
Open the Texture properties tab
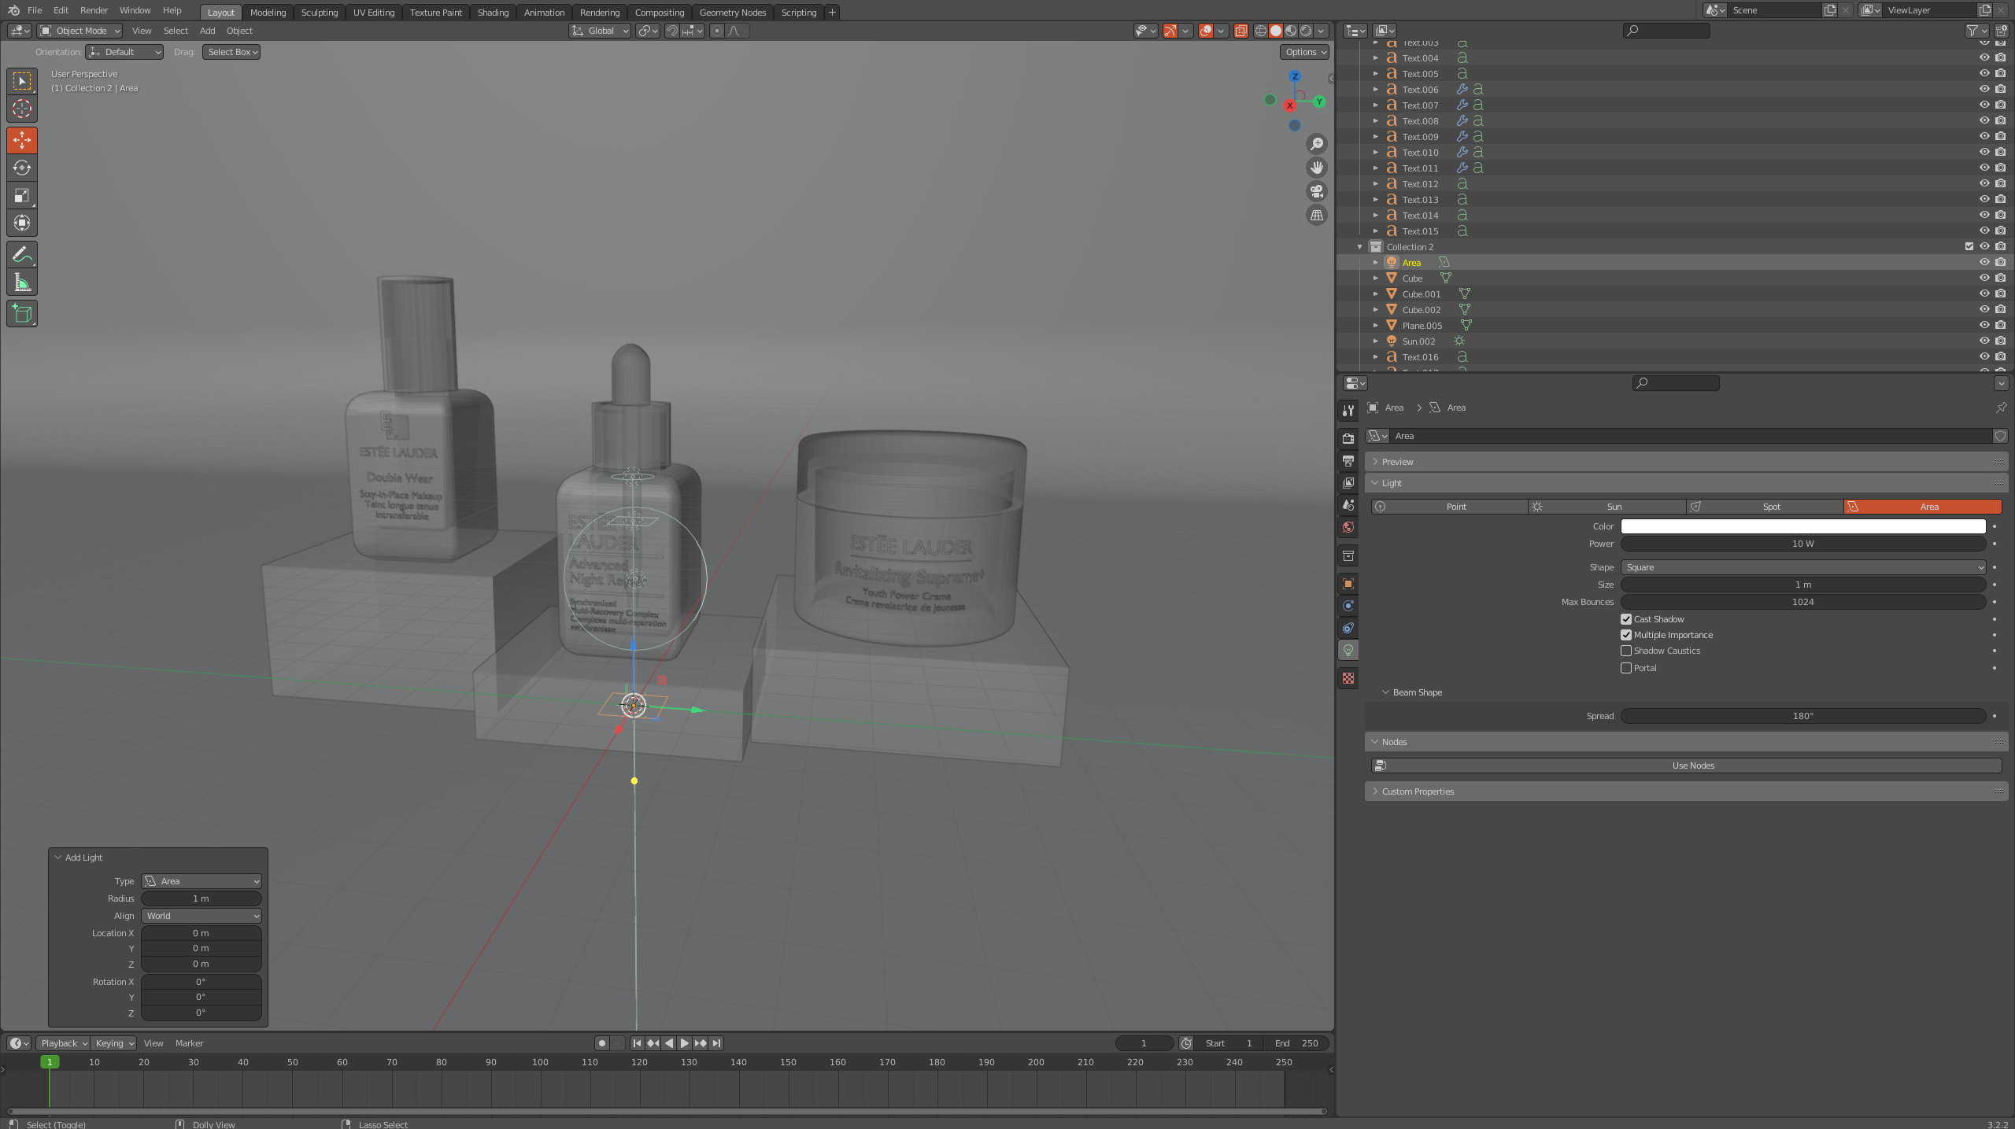point(1348,678)
